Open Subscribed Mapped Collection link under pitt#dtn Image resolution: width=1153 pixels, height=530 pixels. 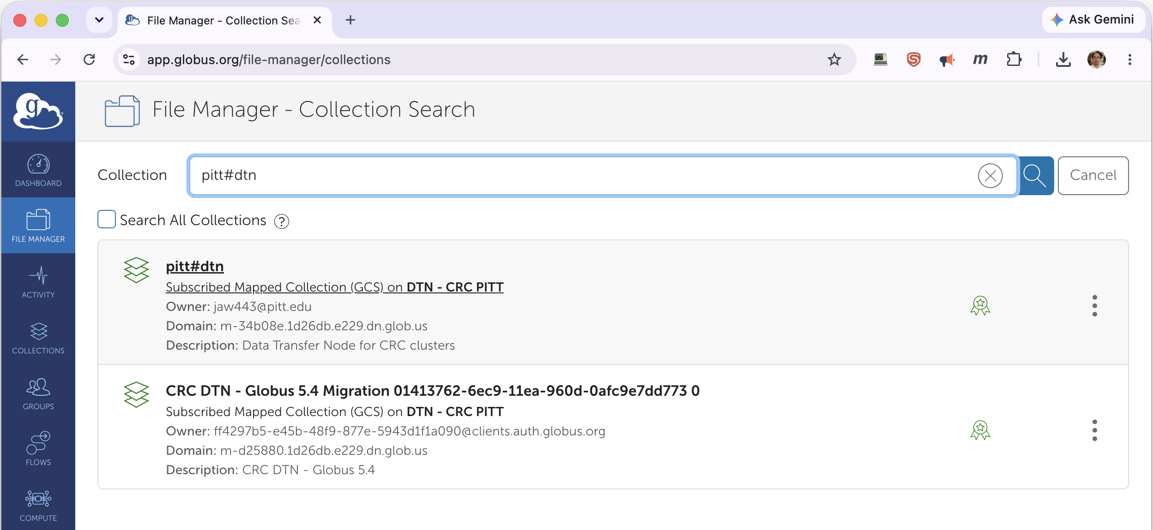point(335,287)
